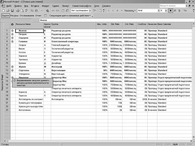Click the Print icon
Screen dimensions: 195x146
pos(18,11)
